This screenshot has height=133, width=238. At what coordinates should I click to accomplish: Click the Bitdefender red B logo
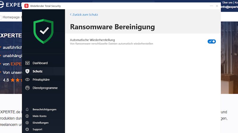click(26, 6)
